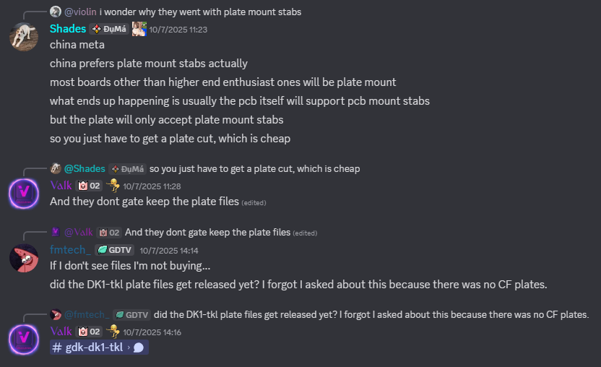Click the fmtech_ username

click(71, 250)
